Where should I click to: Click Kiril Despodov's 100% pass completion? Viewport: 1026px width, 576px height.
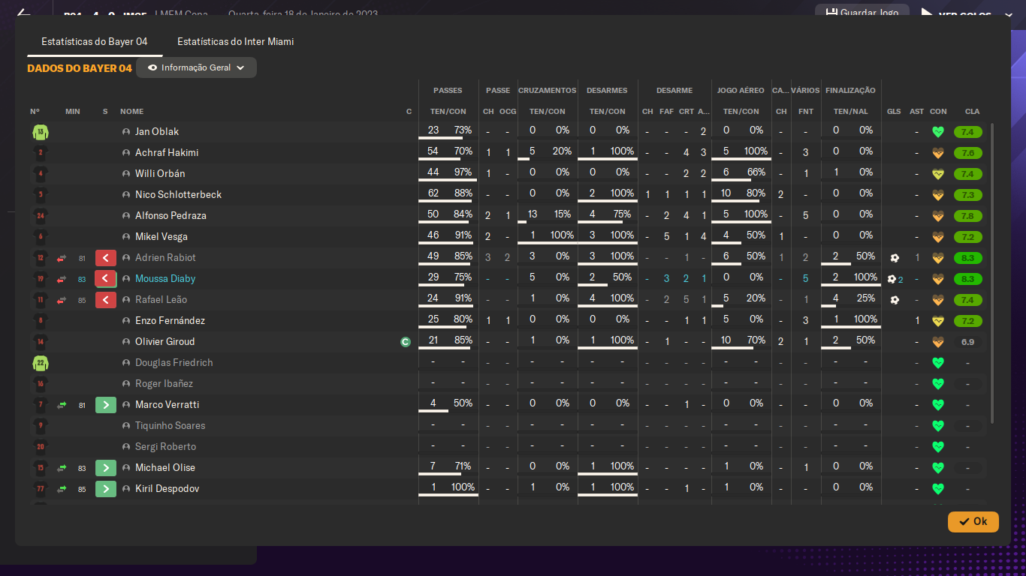(463, 487)
